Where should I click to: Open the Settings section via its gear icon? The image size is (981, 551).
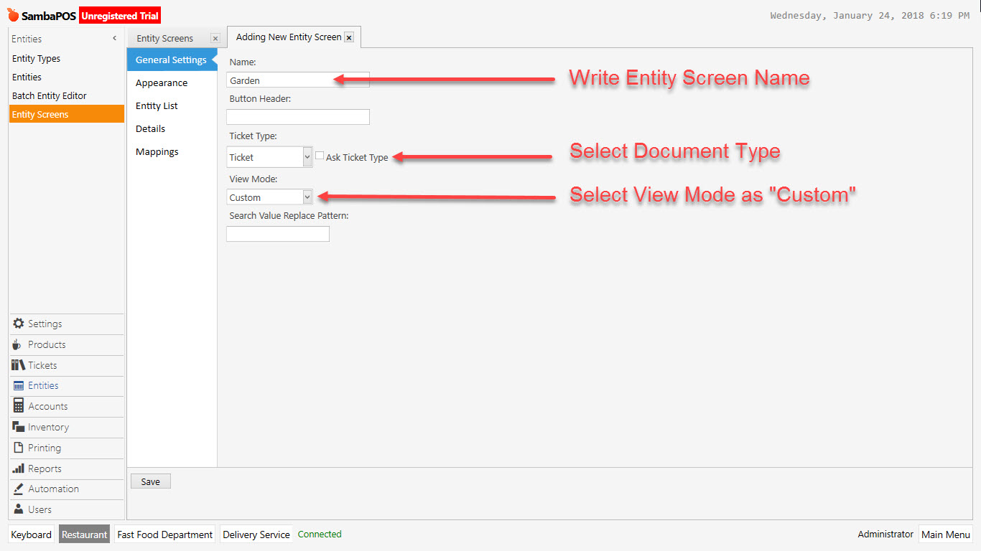pos(17,324)
